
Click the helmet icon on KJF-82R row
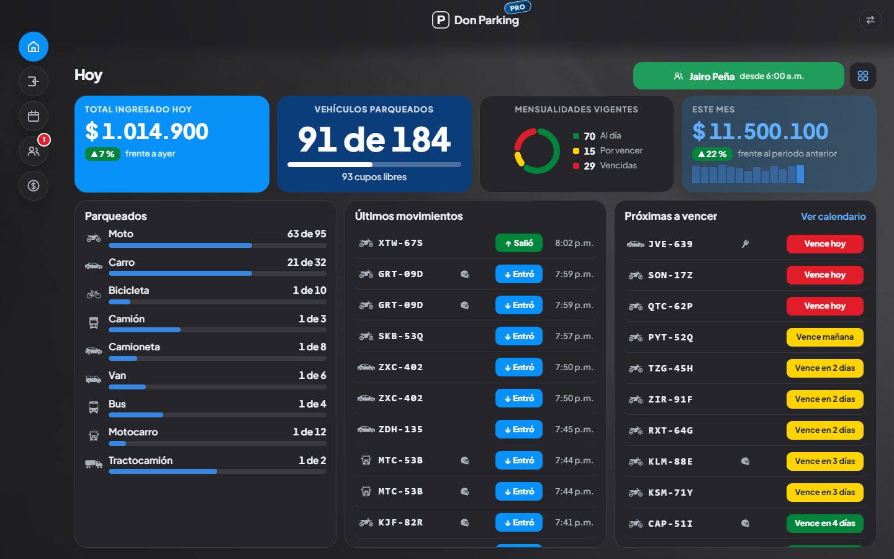tap(464, 522)
